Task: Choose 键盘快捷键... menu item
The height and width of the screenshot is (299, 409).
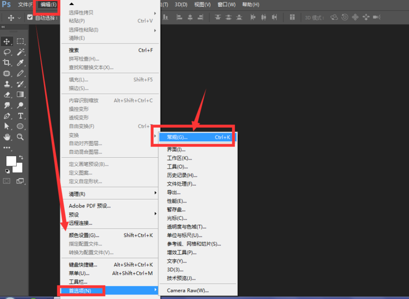Action: coord(110,264)
